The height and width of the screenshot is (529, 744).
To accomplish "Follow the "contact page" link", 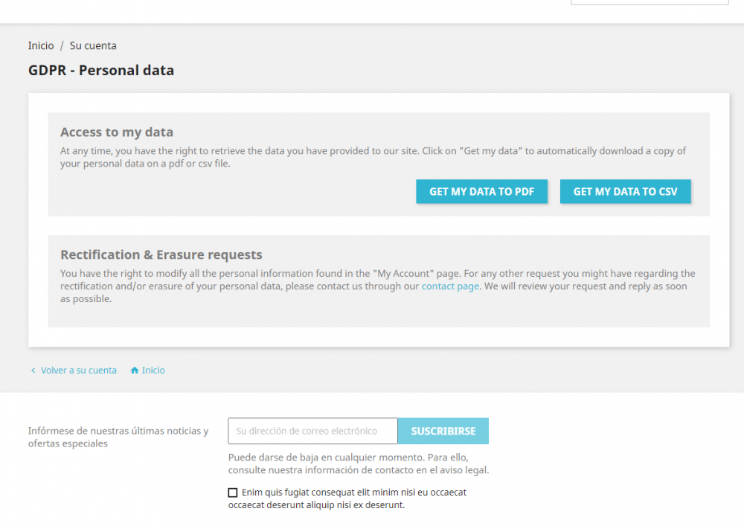I will (450, 286).
